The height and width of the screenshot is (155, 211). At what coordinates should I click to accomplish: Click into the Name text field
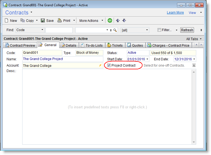coord(62,59)
